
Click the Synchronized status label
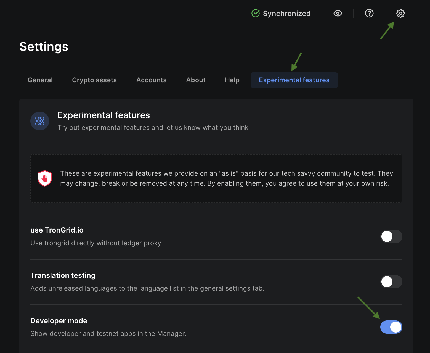tap(287, 14)
